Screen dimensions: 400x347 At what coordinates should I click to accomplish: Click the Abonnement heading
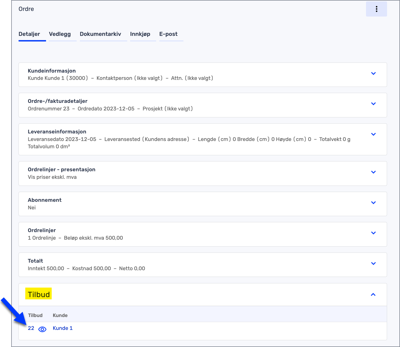click(x=45, y=200)
